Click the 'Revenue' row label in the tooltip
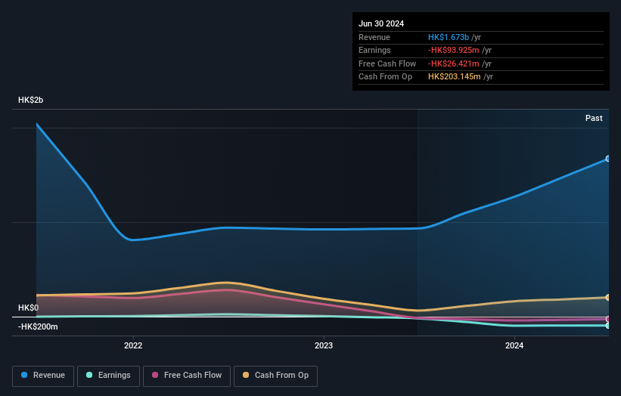Image resolution: width=621 pixels, height=396 pixels. click(374, 37)
